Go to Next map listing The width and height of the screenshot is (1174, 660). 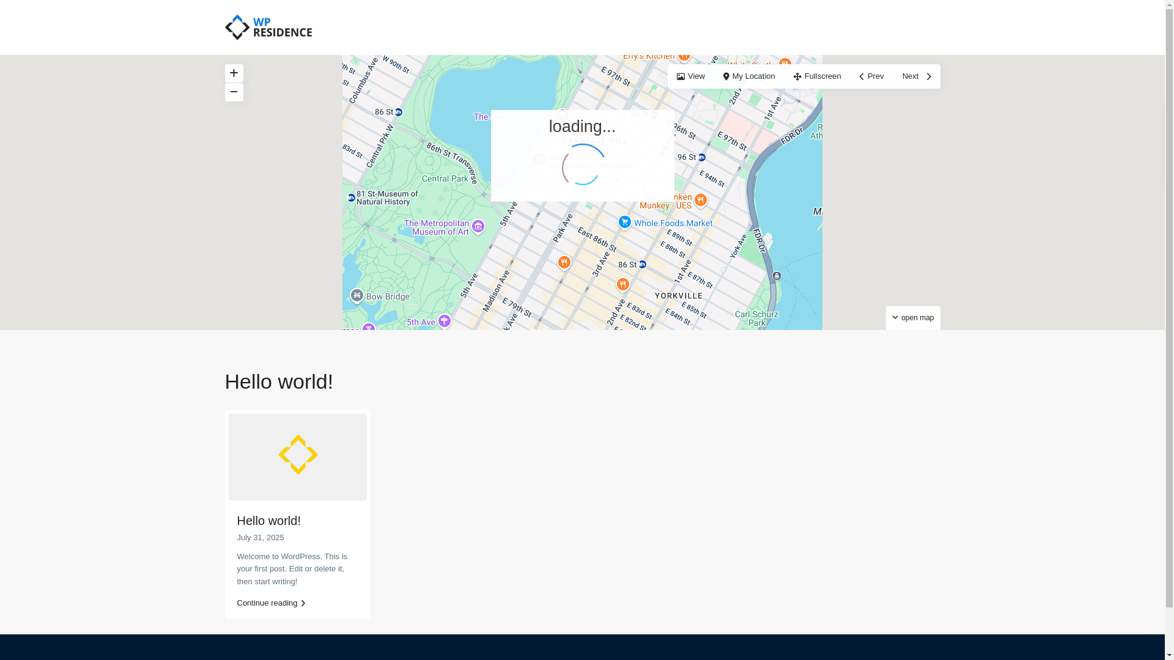coord(917,76)
